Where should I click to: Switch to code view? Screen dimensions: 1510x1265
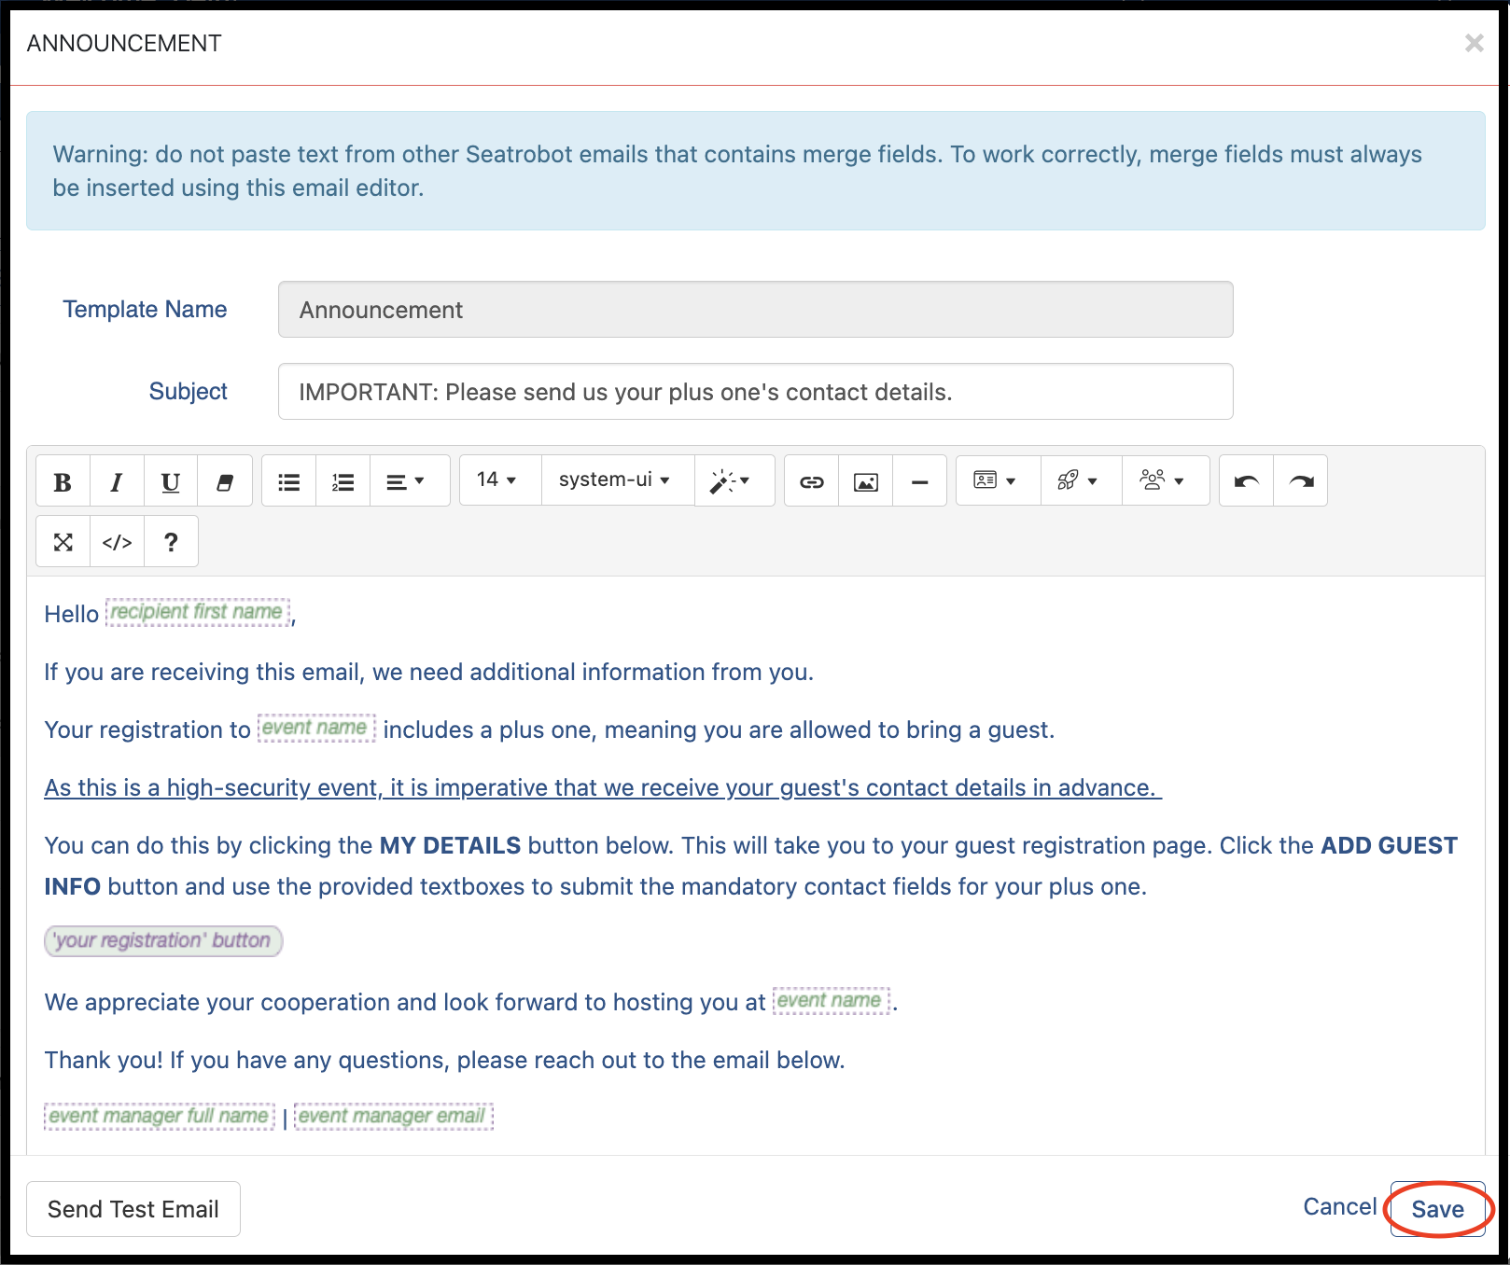(x=117, y=542)
